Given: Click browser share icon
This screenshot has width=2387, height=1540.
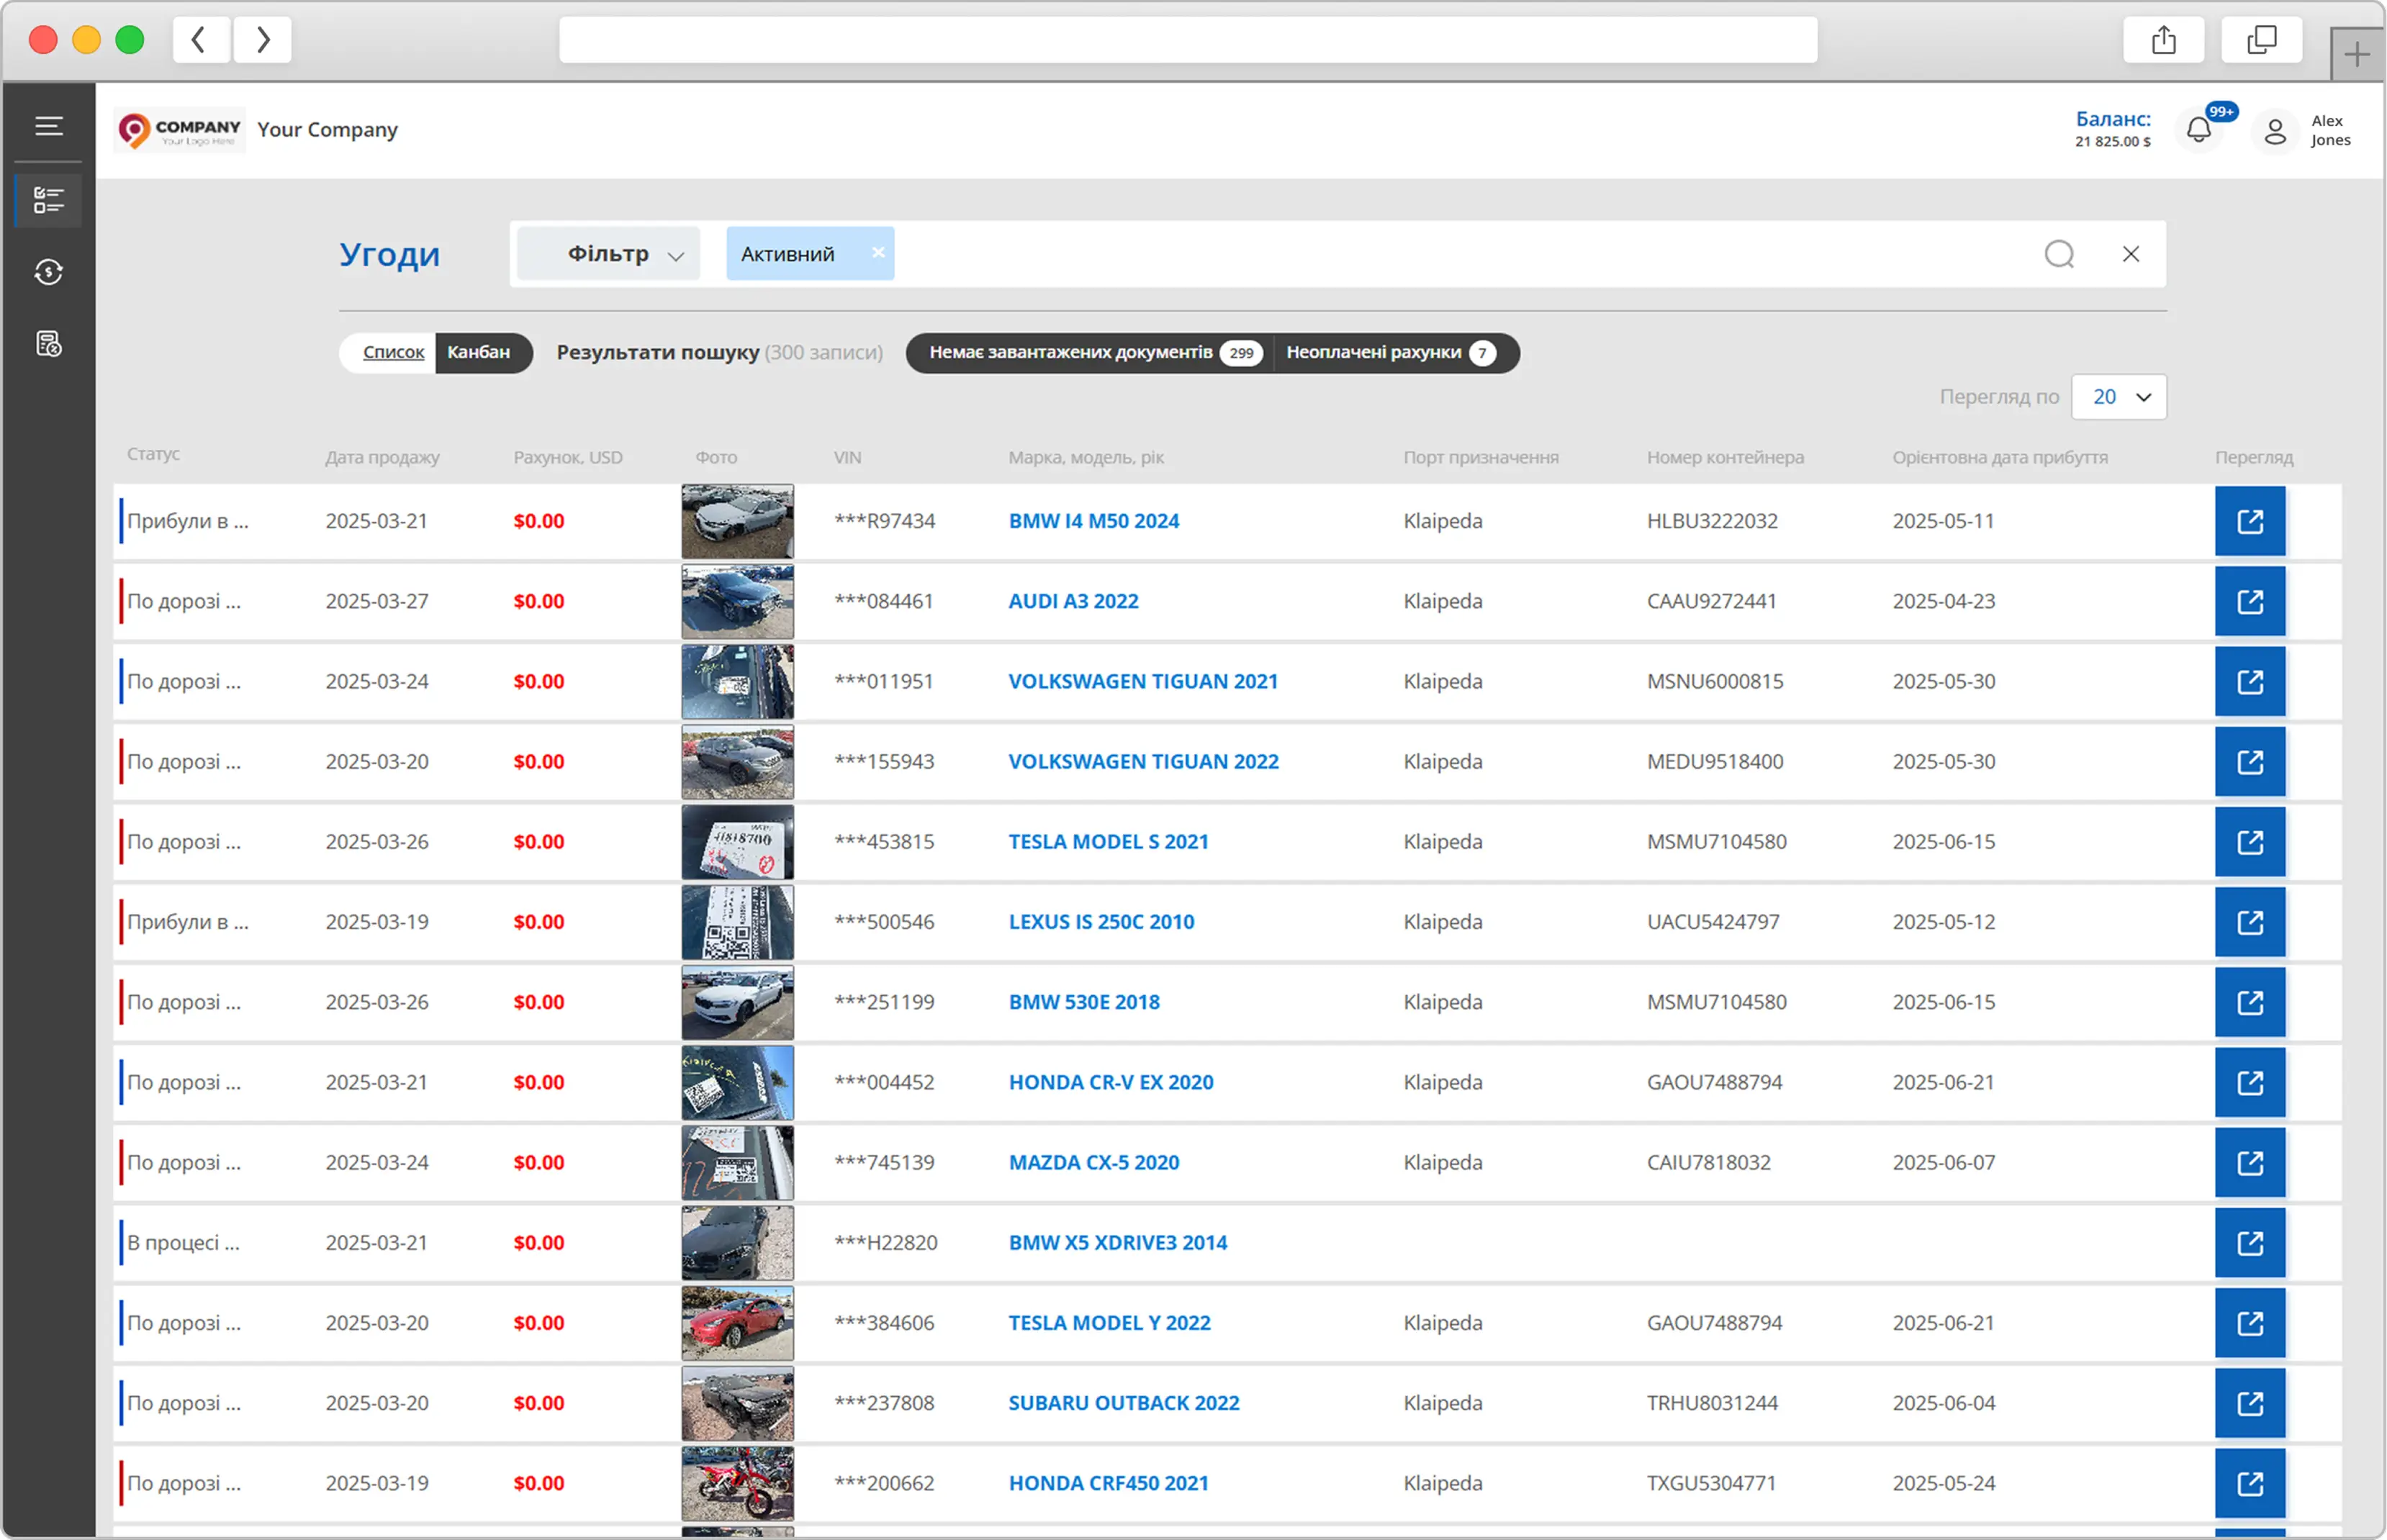Looking at the screenshot, I should coord(2163,40).
